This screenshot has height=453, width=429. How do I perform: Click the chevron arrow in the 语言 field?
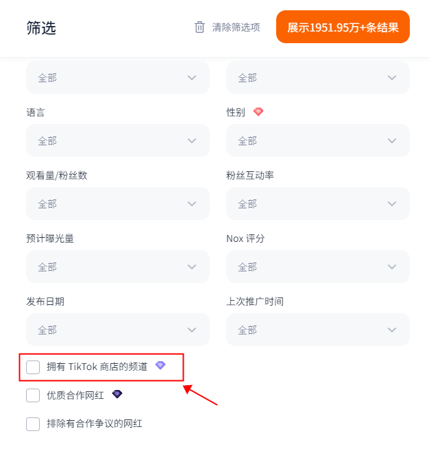pyautogui.click(x=192, y=140)
